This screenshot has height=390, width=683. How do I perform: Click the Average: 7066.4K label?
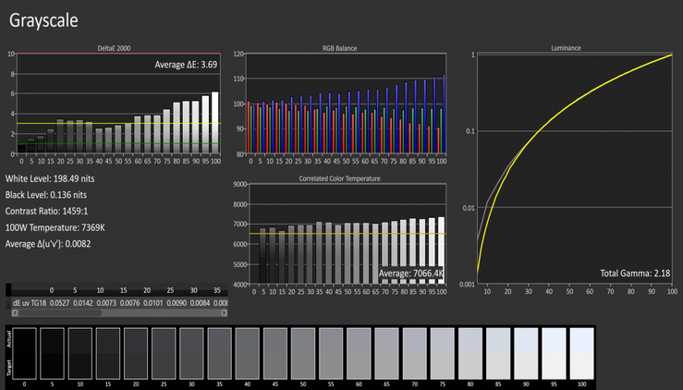click(410, 274)
